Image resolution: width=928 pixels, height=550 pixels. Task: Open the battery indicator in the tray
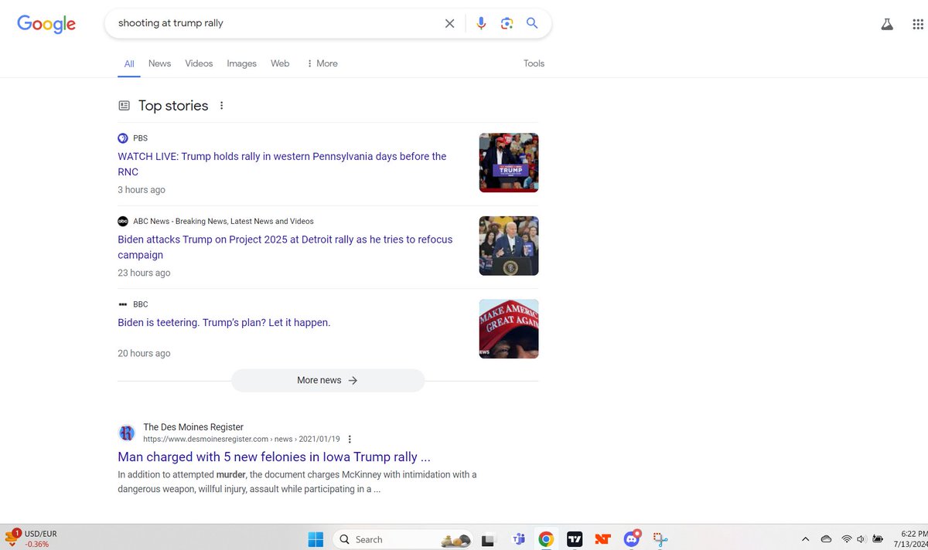tap(878, 538)
